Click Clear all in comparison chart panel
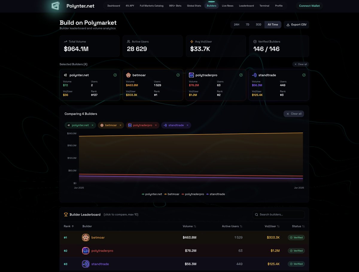This screenshot has width=359, height=272. click(x=294, y=114)
